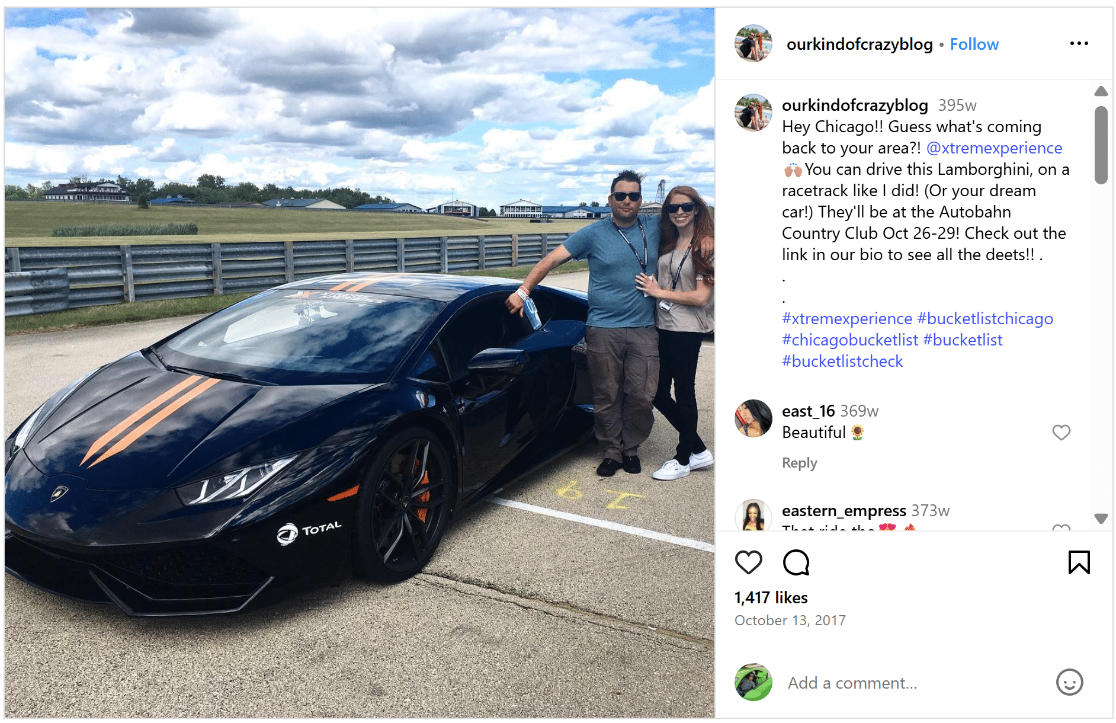Follow ourkindofcrazyblog
Viewport: 1116px width, 723px height.
pyautogui.click(x=974, y=44)
